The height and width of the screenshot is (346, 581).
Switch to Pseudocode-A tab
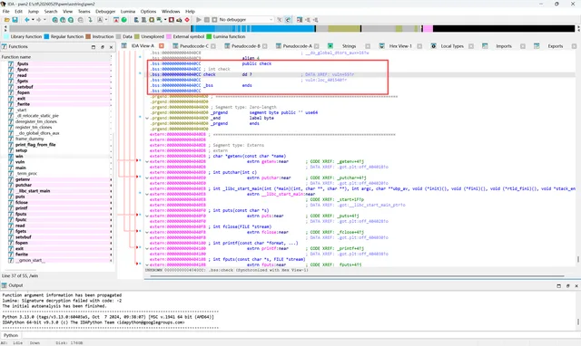point(297,46)
